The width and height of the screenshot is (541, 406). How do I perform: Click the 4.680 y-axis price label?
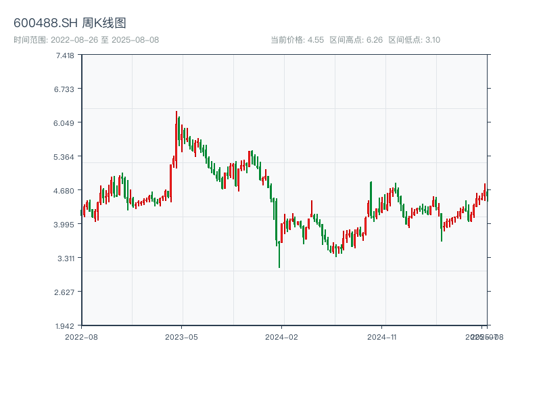(x=64, y=190)
